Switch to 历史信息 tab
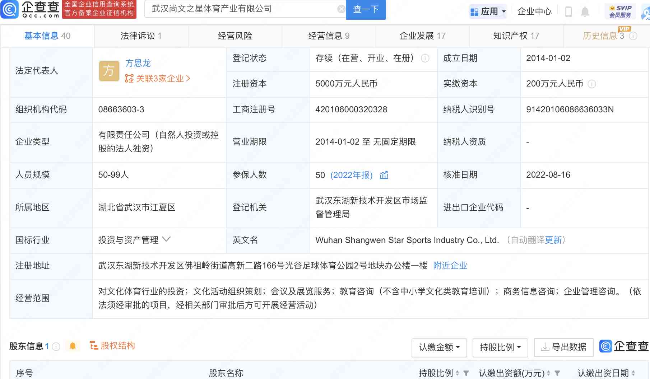The height and width of the screenshot is (379, 650). click(x=603, y=36)
